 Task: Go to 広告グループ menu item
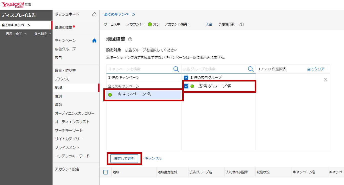click(x=65, y=49)
